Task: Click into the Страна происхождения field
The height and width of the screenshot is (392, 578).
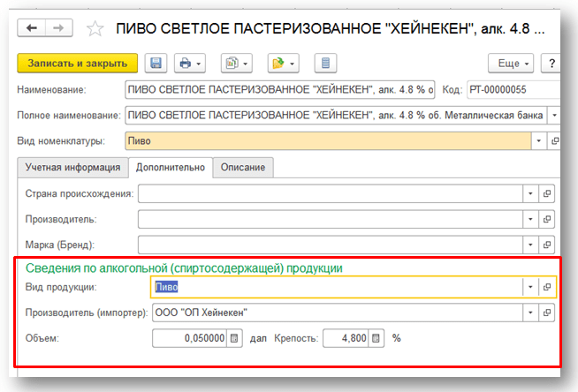Action: pos(331,193)
